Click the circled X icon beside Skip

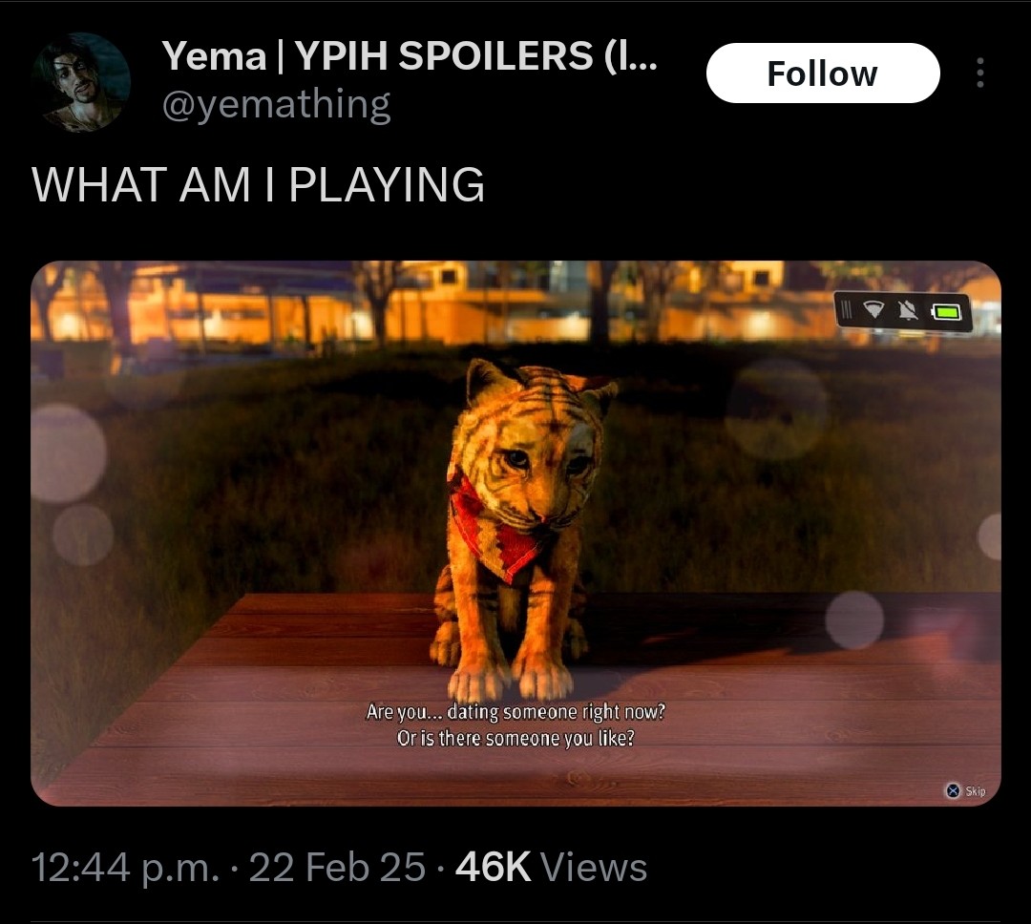pyautogui.click(x=954, y=790)
